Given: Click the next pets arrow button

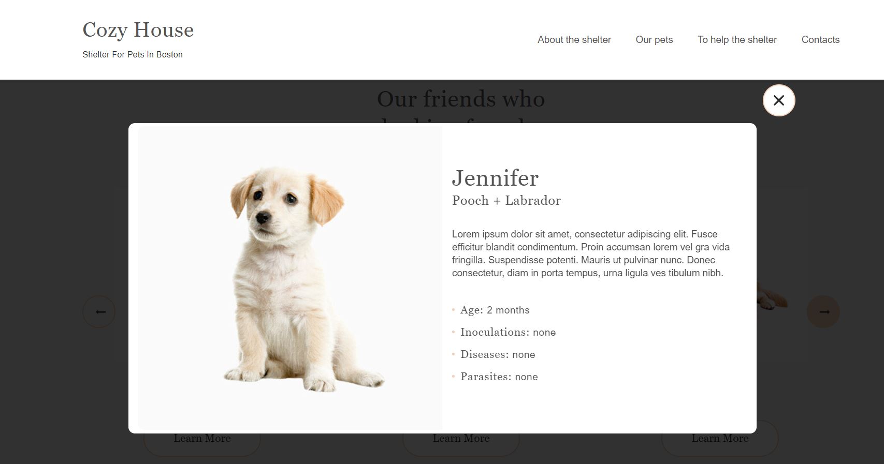Looking at the screenshot, I should (823, 311).
